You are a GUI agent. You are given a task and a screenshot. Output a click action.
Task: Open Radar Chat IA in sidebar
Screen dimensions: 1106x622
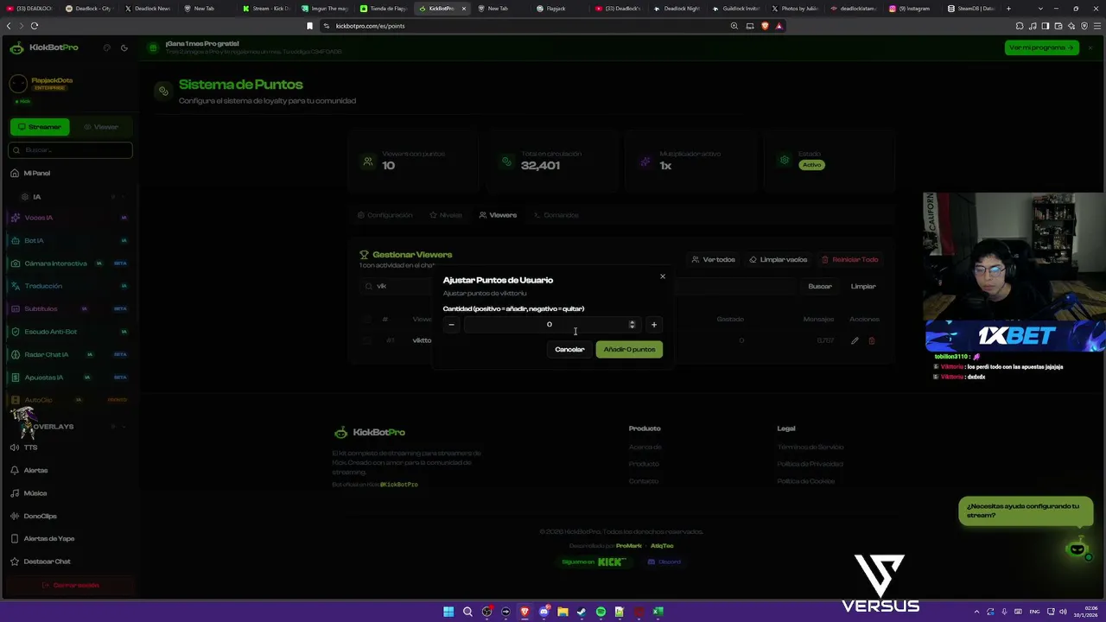70,354
